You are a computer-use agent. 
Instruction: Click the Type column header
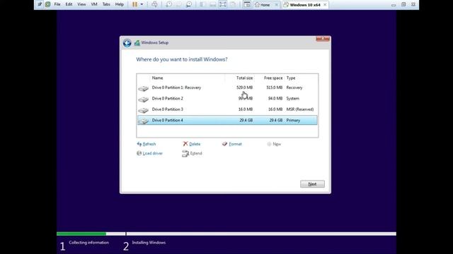pos(291,78)
